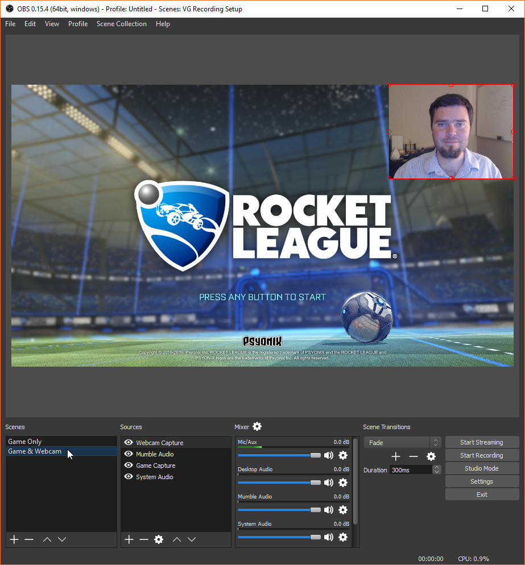The height and width of the screenshot is (565, 525).
Task: Open the File menu
Action: tap(10, 24)
